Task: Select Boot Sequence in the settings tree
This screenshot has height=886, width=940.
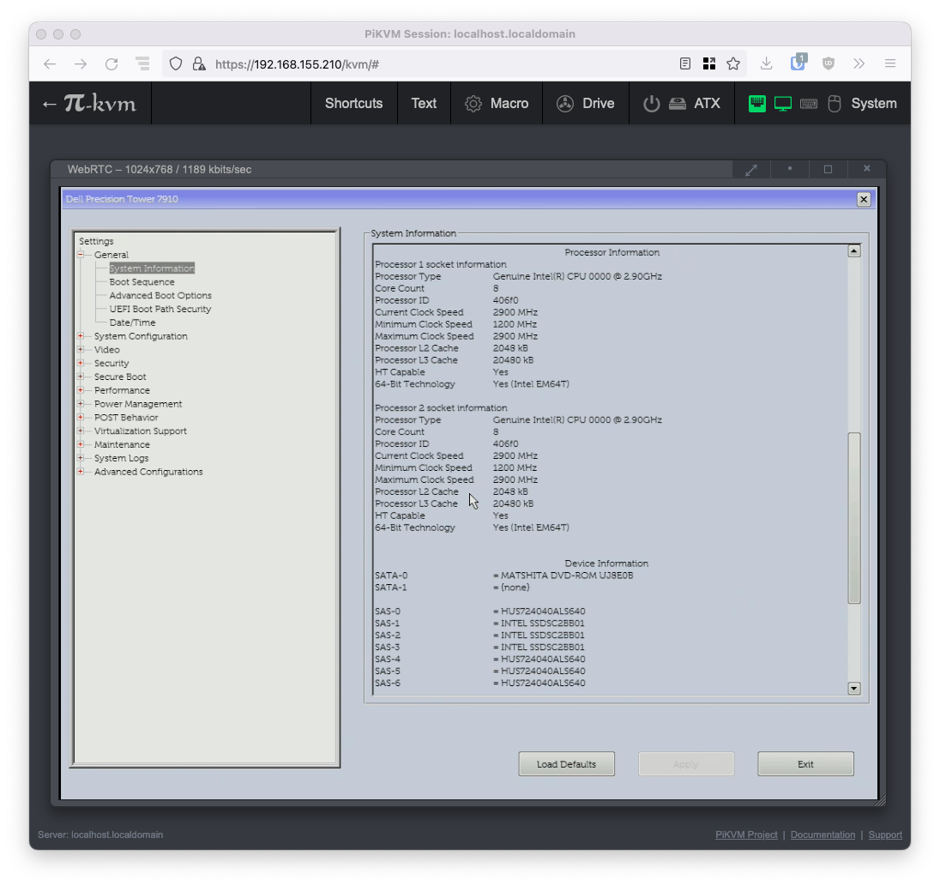Action: (x=142, y=281)
